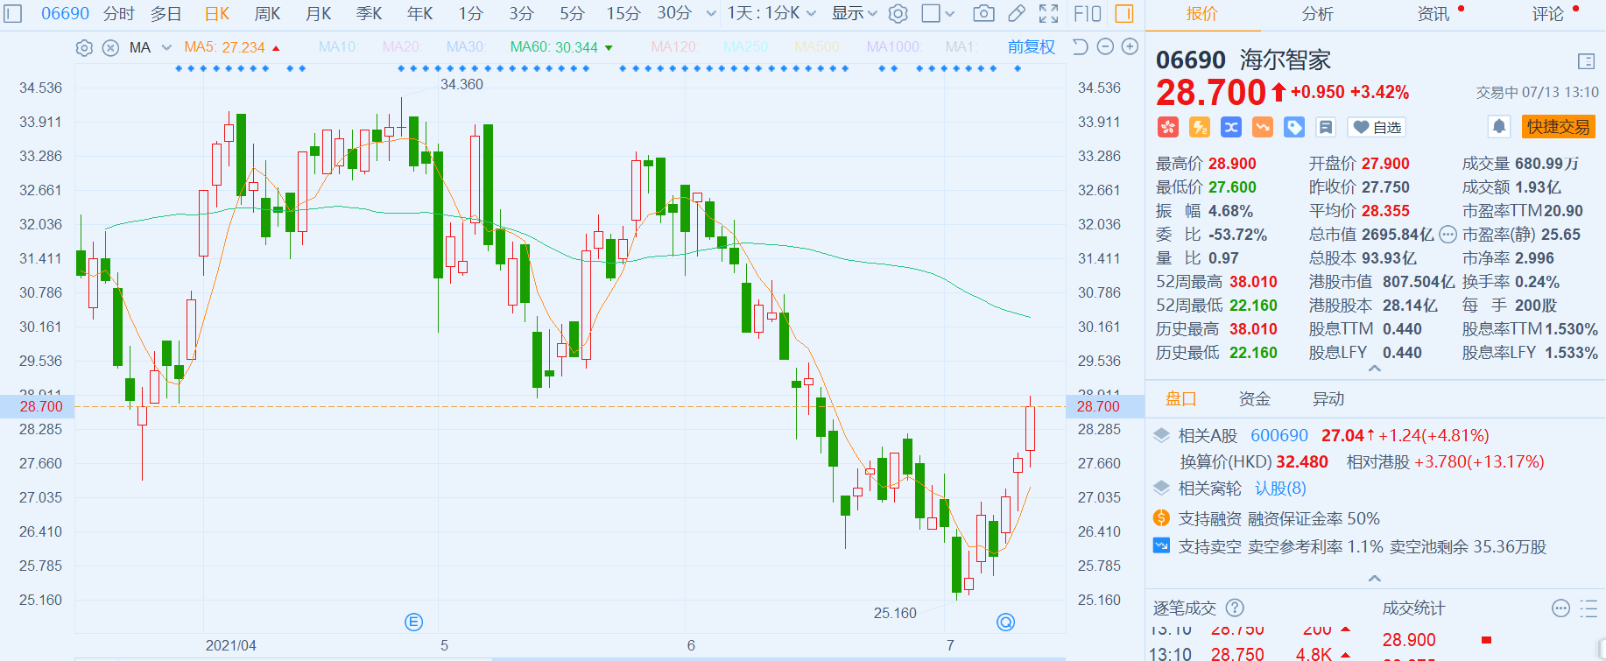Switch trade statistics to list view
The image size is (1606, 661).
(x=1588, y=608)
